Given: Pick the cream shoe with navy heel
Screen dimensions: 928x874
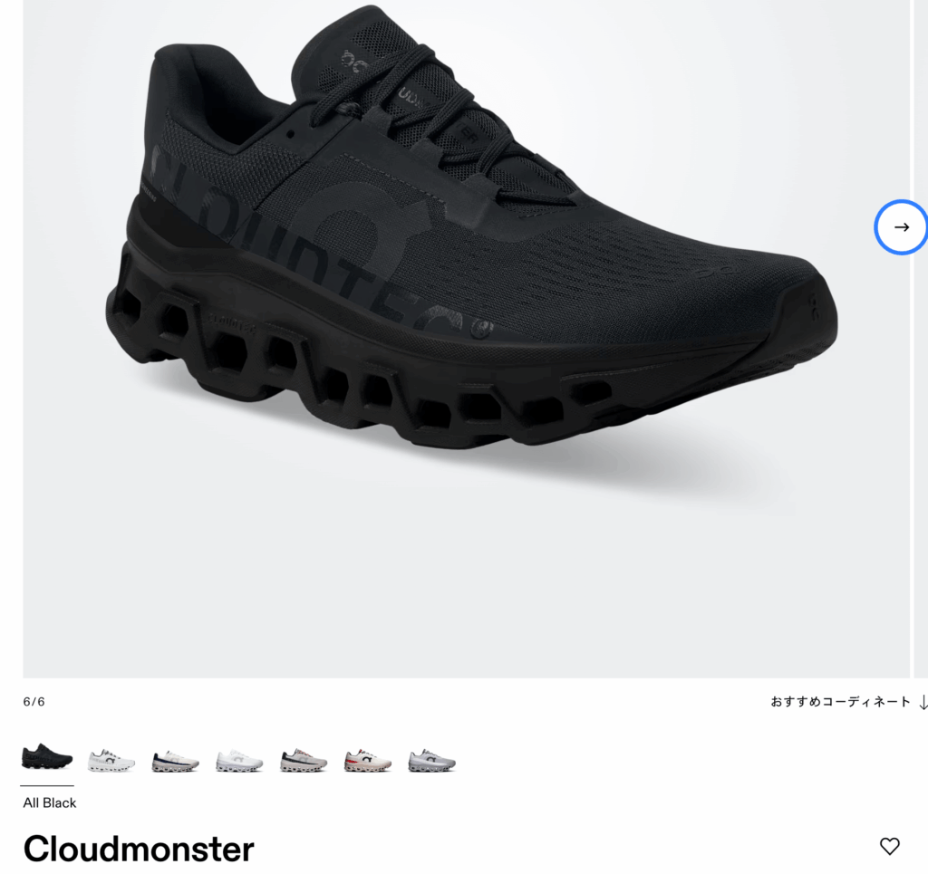Looking at the screenshot, I should coord(175,762).
